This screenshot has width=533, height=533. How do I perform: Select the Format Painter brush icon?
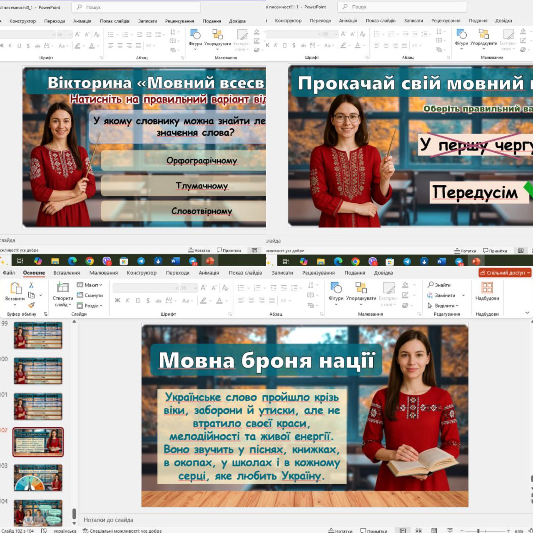coord(31,305)
